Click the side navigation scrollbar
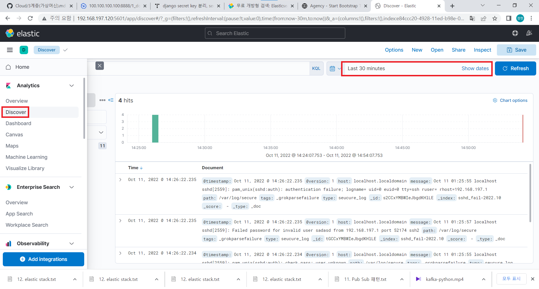The image size is (539, 289). [84, 108]
